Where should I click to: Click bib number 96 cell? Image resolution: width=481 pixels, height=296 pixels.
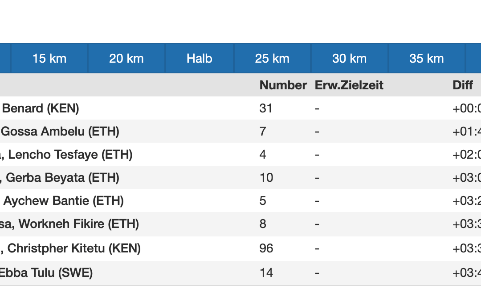pos(266,248)
